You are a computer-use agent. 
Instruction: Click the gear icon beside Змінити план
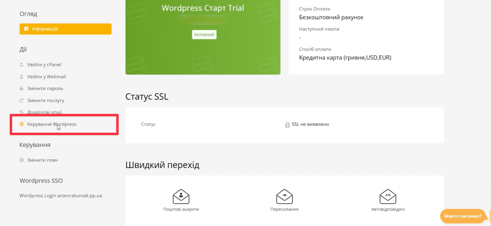[22, 160]
